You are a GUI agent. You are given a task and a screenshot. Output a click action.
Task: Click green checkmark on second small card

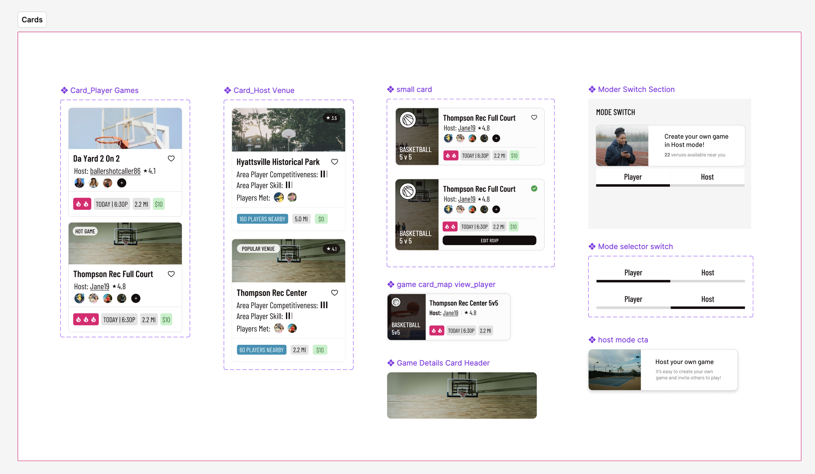(534, 189)
